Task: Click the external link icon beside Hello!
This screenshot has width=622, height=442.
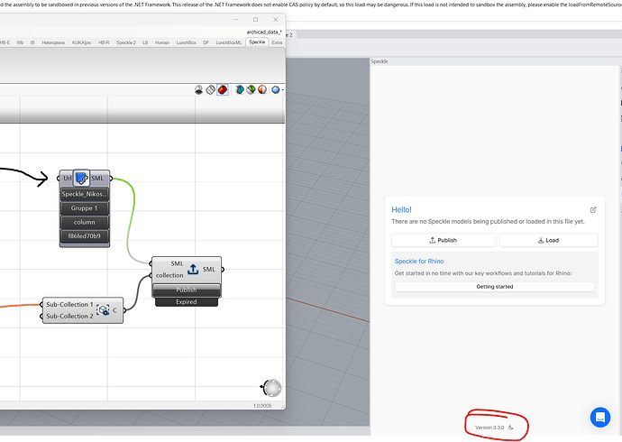Action: (593, 209)
